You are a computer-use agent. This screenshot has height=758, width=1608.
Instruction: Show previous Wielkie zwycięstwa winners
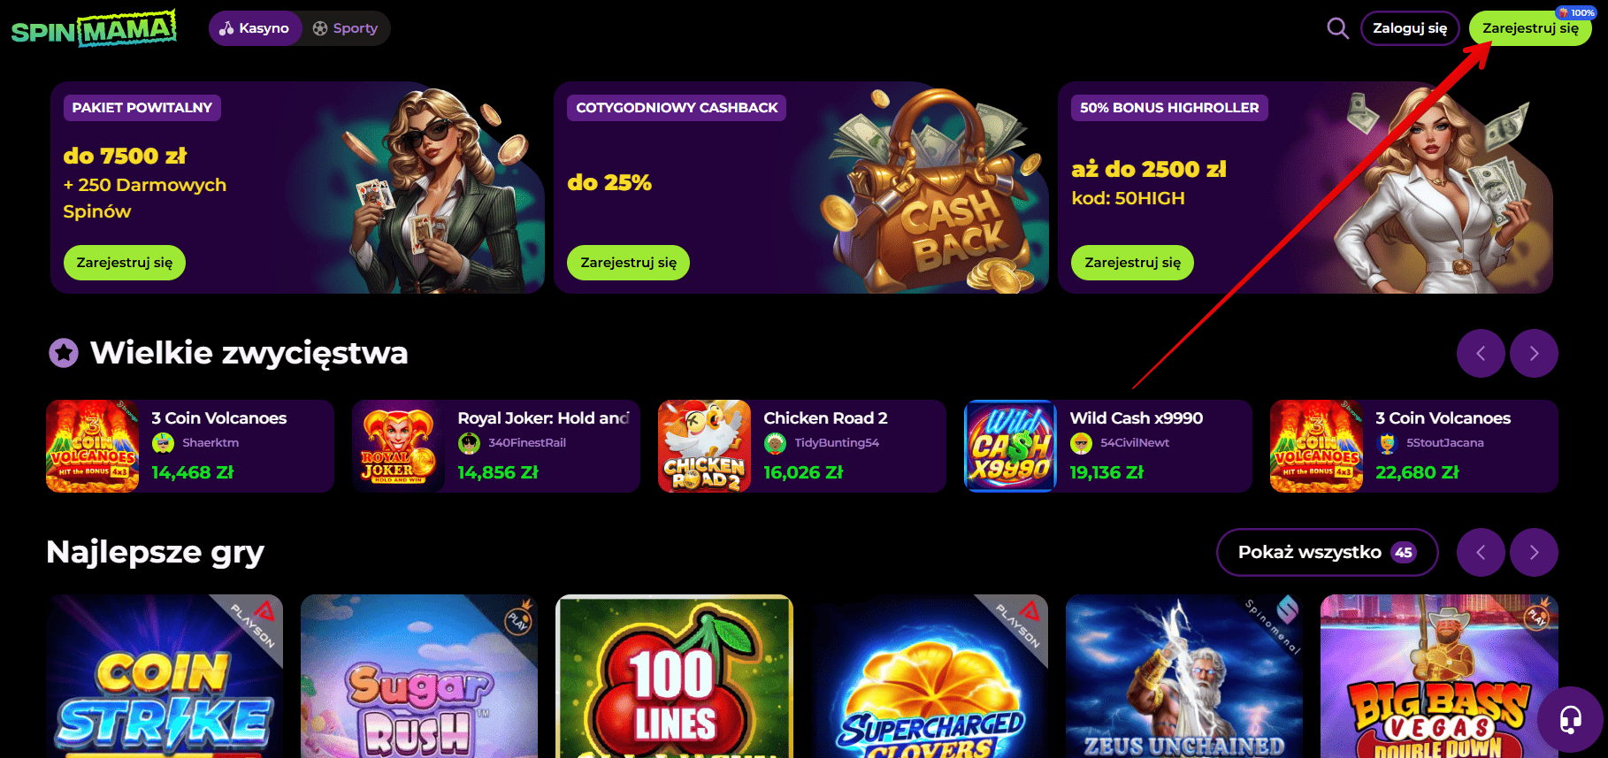tap(1481, 353)
